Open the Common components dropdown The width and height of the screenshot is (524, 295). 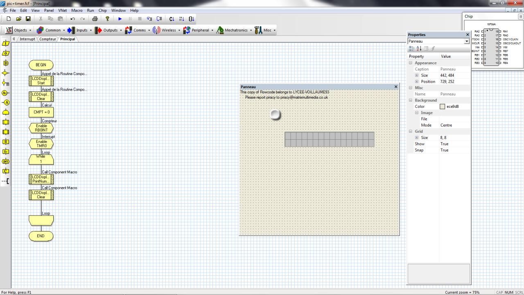(51, 30)
